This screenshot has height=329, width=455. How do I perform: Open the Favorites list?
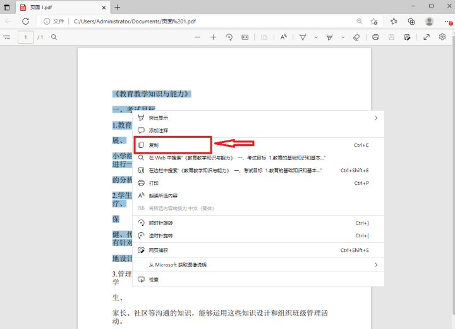394,22
